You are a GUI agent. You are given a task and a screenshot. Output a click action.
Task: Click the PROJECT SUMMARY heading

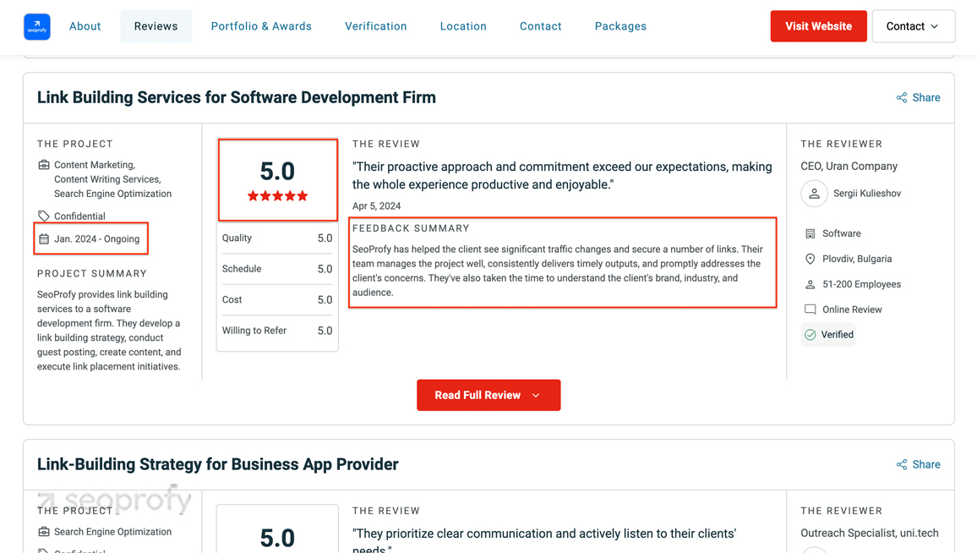(91, 273)
